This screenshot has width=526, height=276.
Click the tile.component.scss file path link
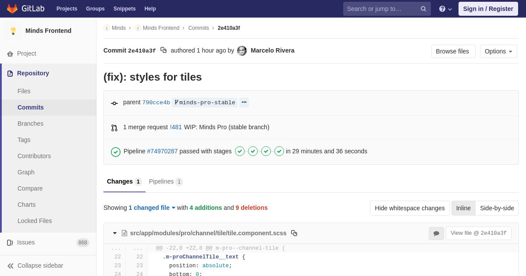[x=208, y=233]
